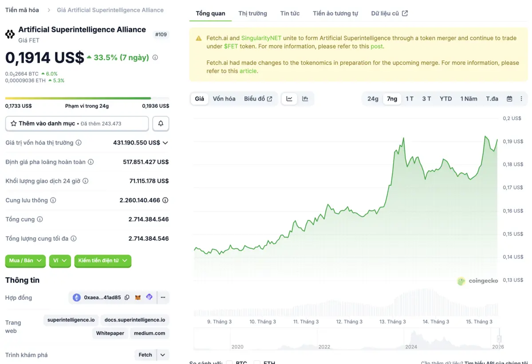Open the Mua / Bán dropdown
This screenshot has width=532, height=364.
click(x=26, y=261)
